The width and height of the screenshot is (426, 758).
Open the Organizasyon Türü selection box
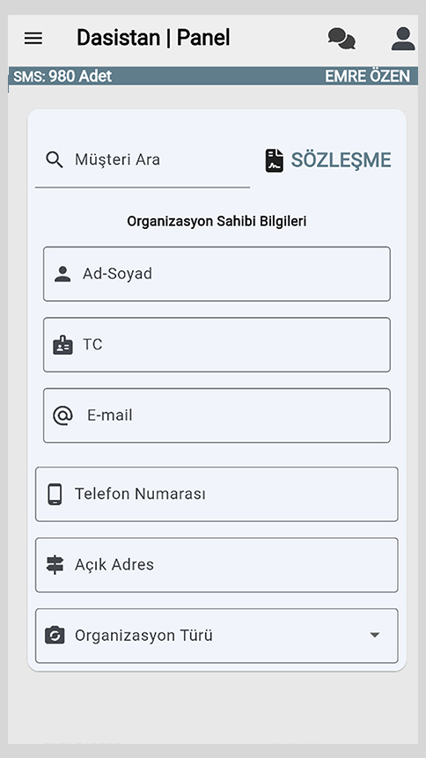(217, 636)
